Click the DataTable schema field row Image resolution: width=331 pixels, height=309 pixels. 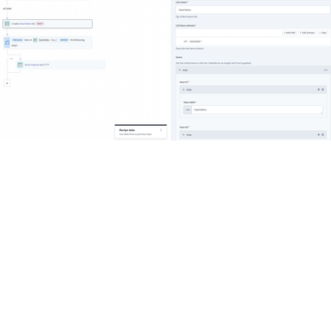(x=253, y=41)
